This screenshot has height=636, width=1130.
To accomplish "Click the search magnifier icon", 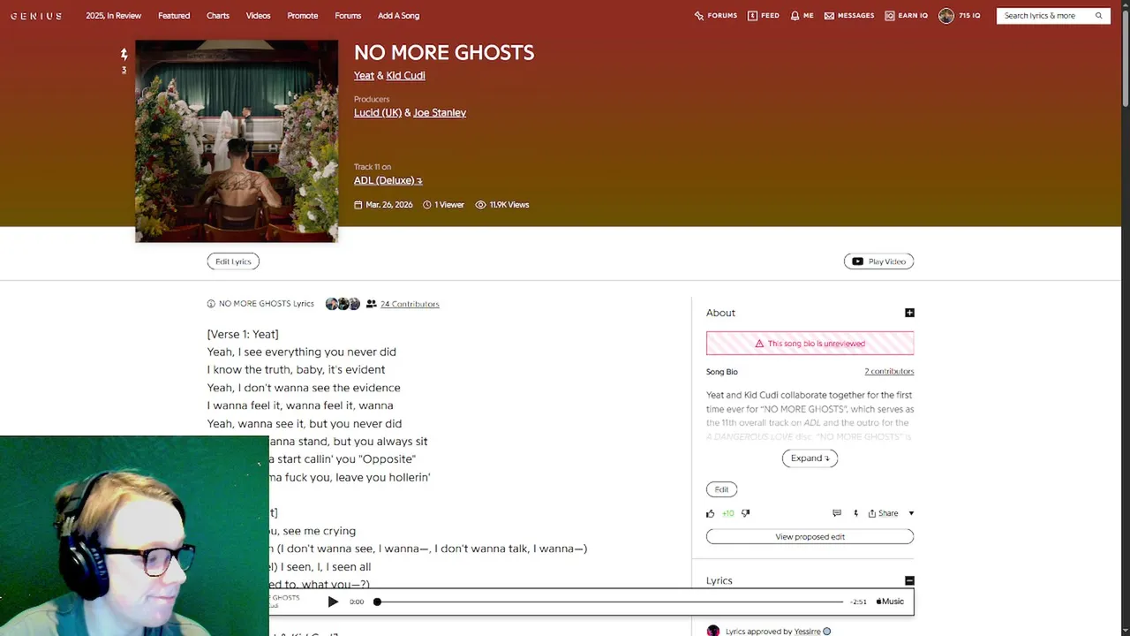I will point(1099,16).
